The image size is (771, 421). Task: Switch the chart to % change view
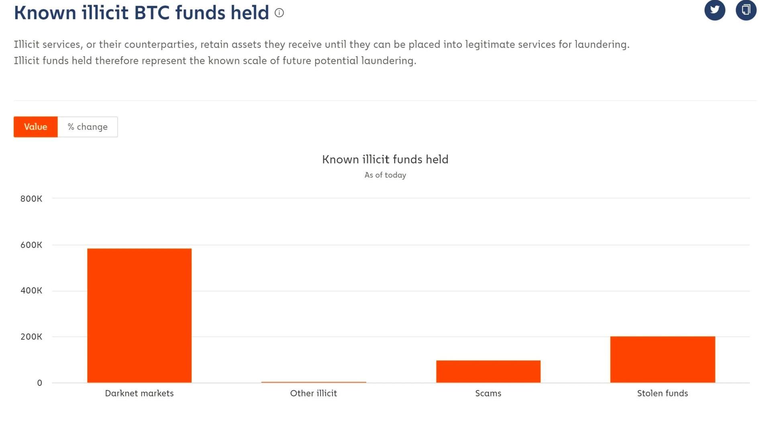pyautogui.click(x=88, y=127)
